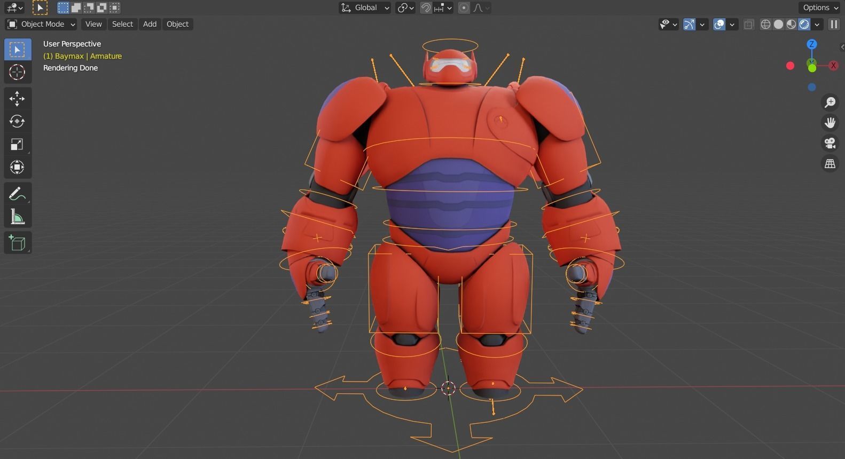Open the Add menu
The image size is (845, 459).
(x=150, y=24)
